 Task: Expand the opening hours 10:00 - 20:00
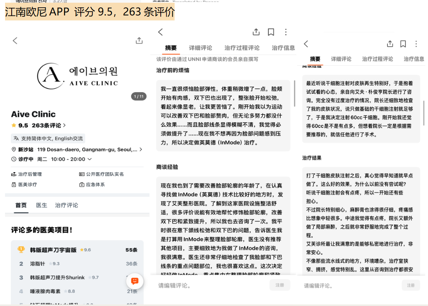click(x=90, y=159)
